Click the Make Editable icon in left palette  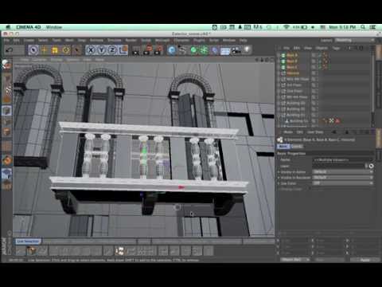(x=6, y=65)
